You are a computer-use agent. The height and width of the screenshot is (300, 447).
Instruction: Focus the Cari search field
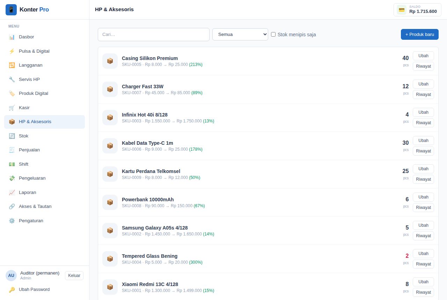pyautogui.click(x=154, y=35)
